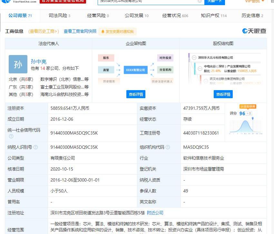This screenshot has height=234, width=274.
Task: Click 富士康工业互联网股份 company entry
Action: point(64,87)
